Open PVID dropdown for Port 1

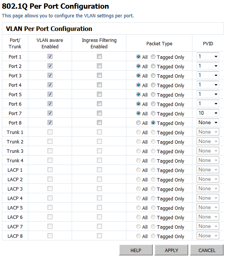[x=208, y=56]
